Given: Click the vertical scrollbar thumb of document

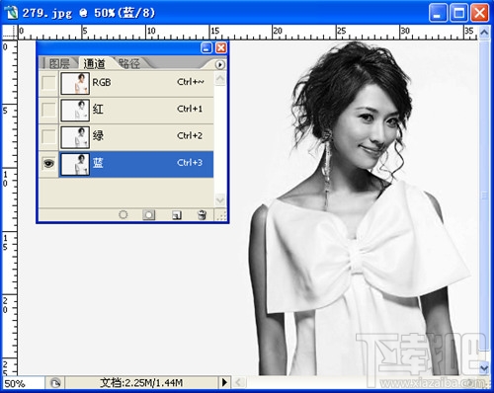Looking at the screenshot, I should pos(484,196).
